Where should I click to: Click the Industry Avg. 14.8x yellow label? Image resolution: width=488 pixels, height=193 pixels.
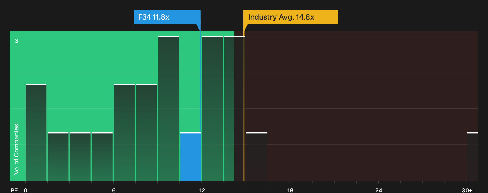tap(290, 17)
